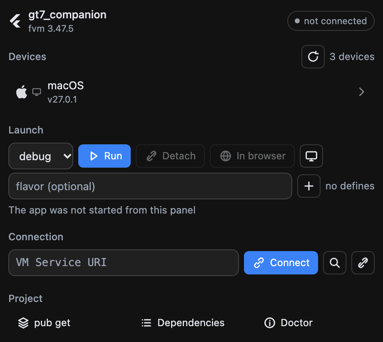Click the Flutter logo icon
This screenshot has height=342, width=383.
point(15,21)
